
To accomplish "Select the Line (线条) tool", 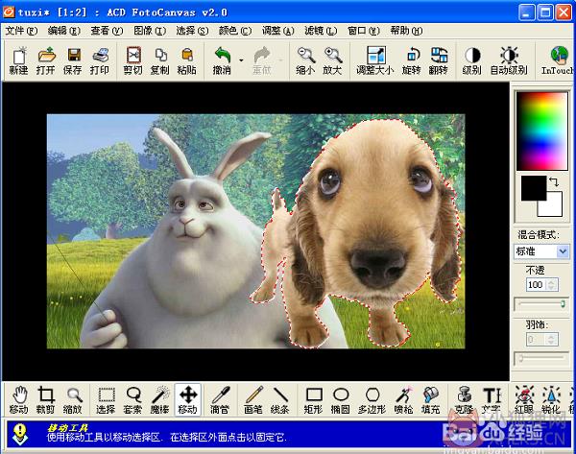I will pyautogui.click(x=280, y=400).
